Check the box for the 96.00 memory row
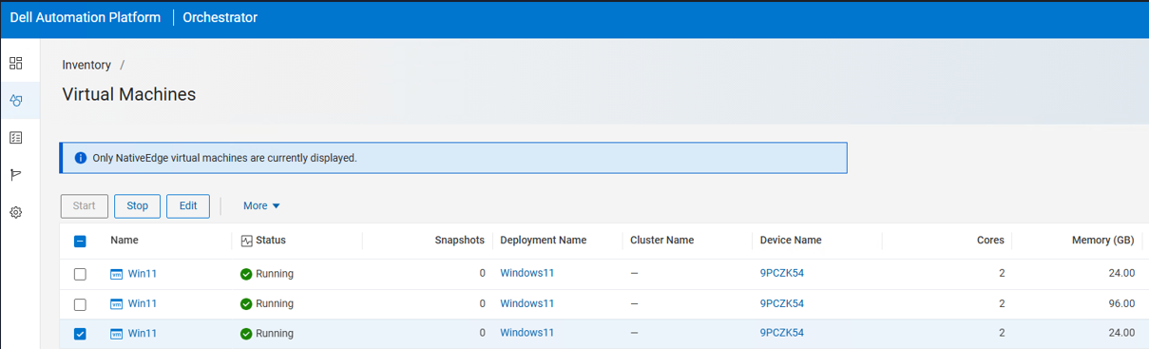 [80, 304]
